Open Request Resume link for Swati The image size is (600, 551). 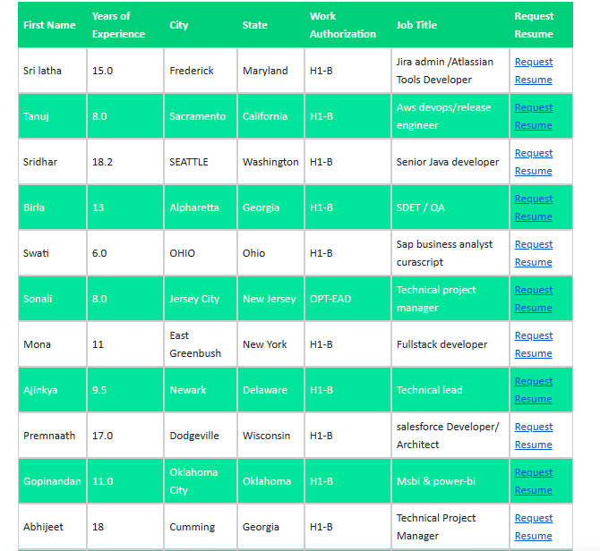coord(534,253)
